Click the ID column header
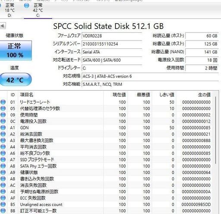Image resolution: width=221 pixels, height=214 pixels. (x=13, y=95)
